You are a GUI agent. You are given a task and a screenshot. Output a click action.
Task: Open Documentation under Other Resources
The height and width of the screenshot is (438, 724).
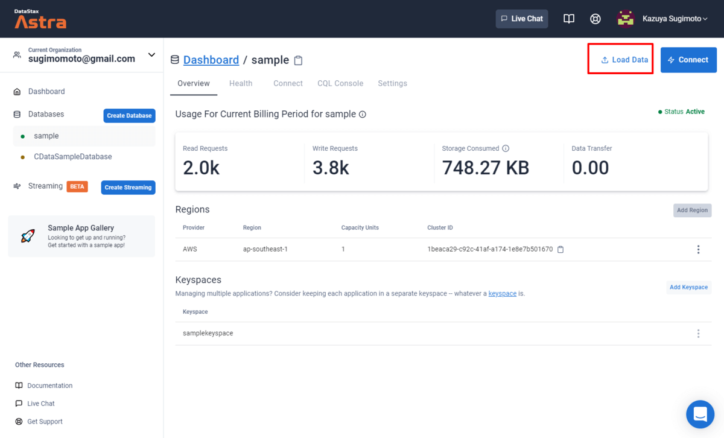click(49, 386)
